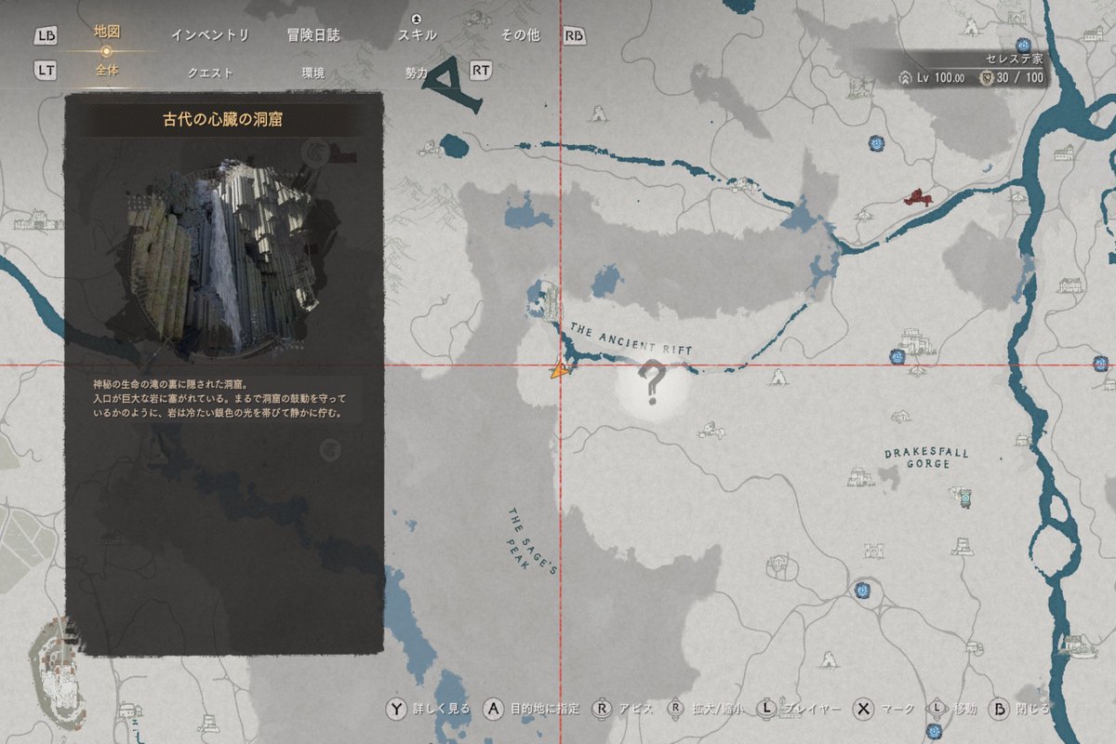Select the 全体 map filter

(x=106, y=71)
